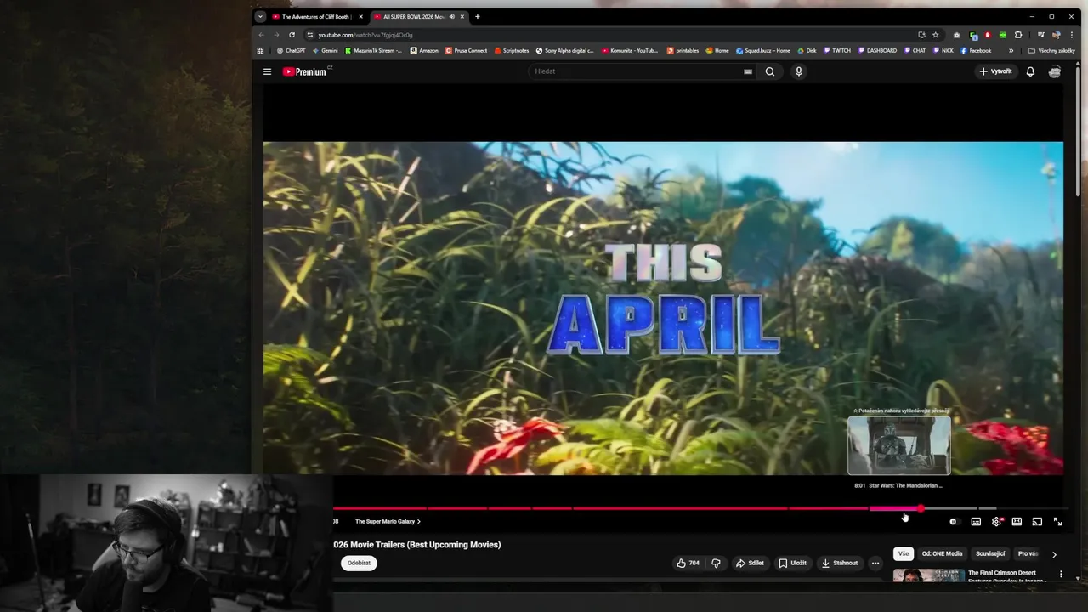
Task: Click the Vytvořit create button
Action: tap(996, 71)
